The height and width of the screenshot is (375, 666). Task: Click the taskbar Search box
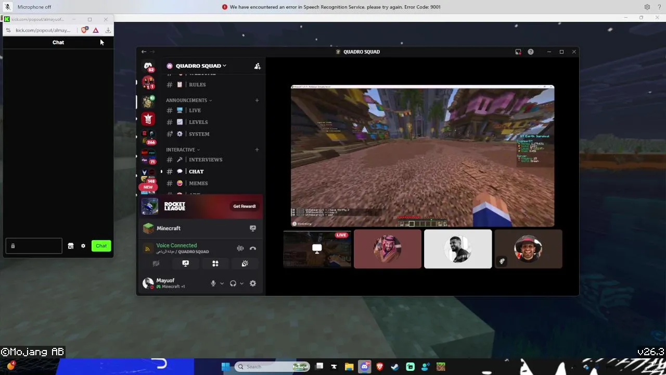[x=272, y=367]
